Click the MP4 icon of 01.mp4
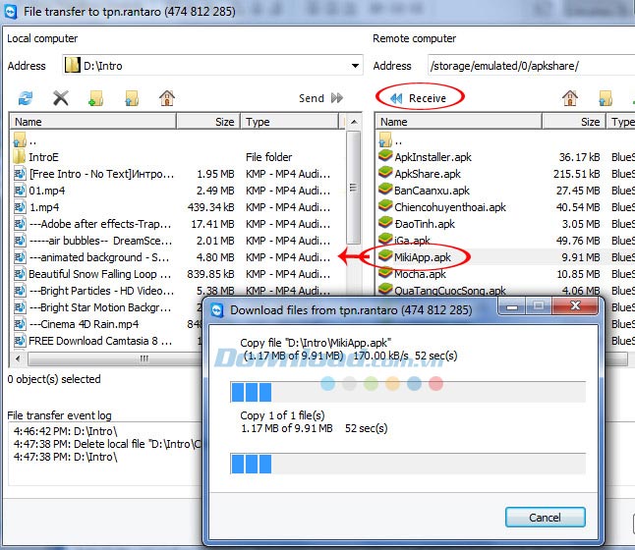 pos(21,191)
